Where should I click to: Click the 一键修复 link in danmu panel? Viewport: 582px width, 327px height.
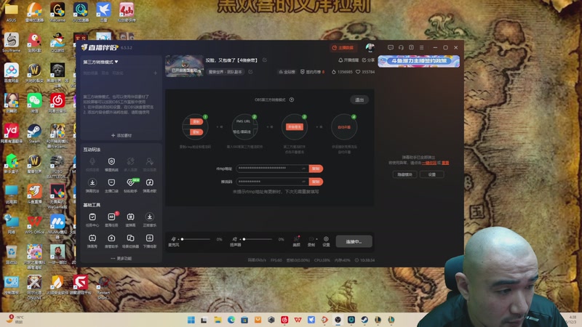point(429,163)
